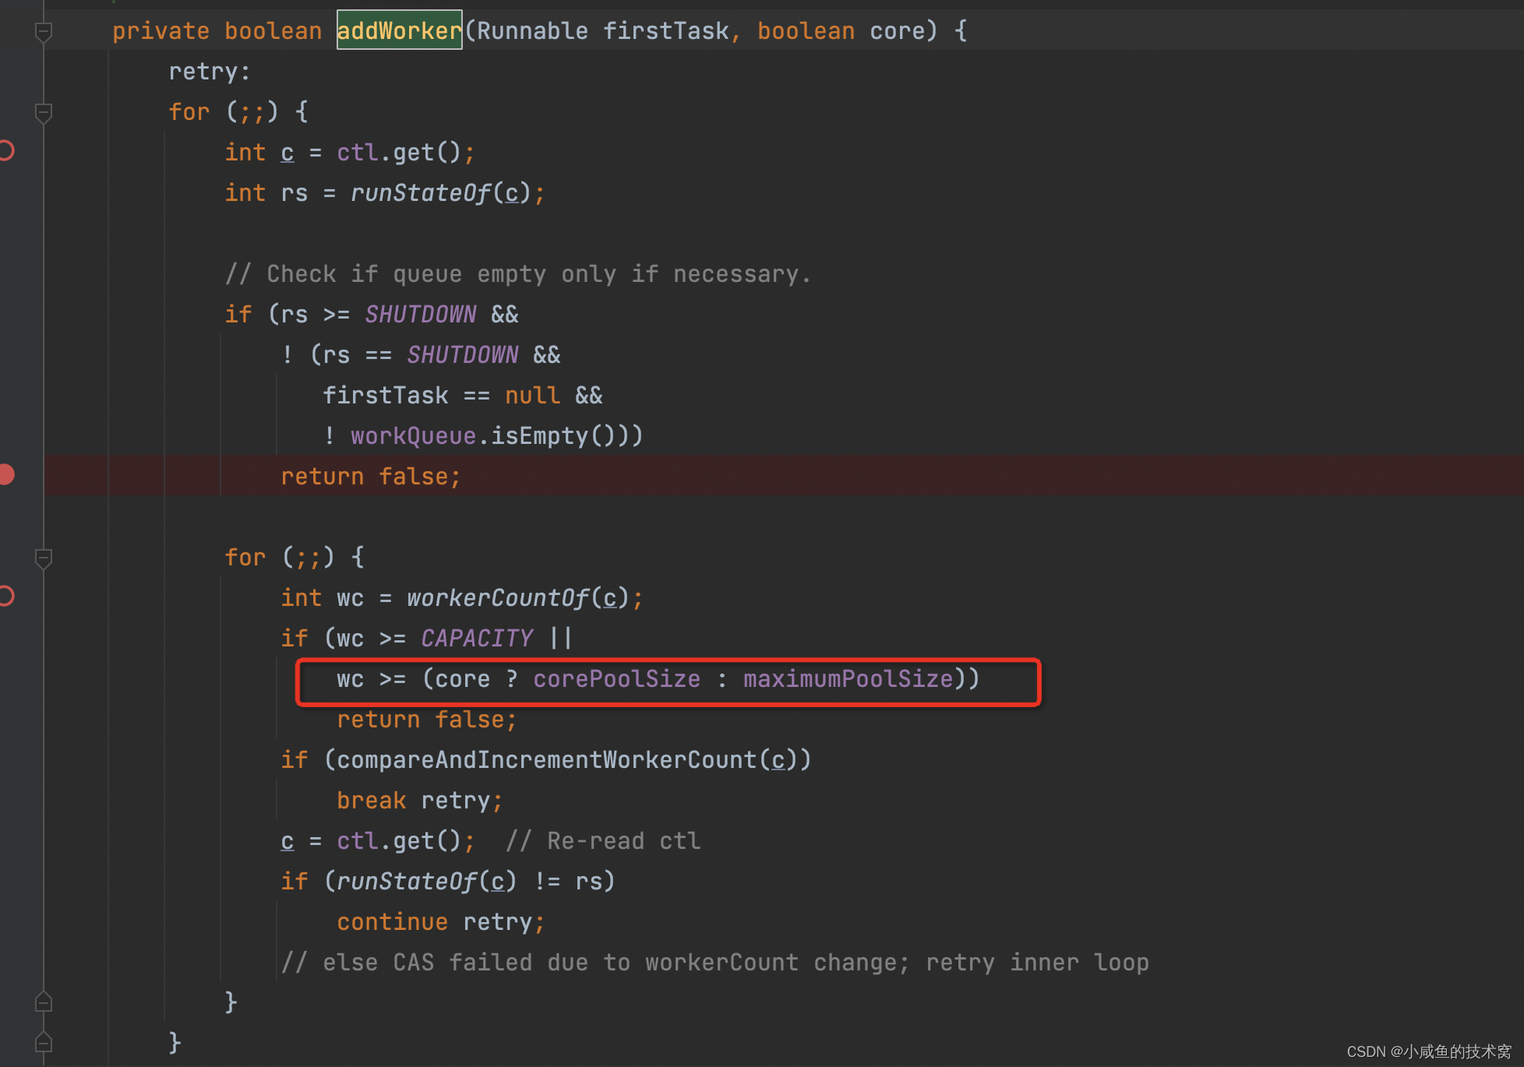The image size is (1524, 1067).
Task: Toggle breakpoint on 'int wc = workerCountOf' line
Action: (6, 596)
